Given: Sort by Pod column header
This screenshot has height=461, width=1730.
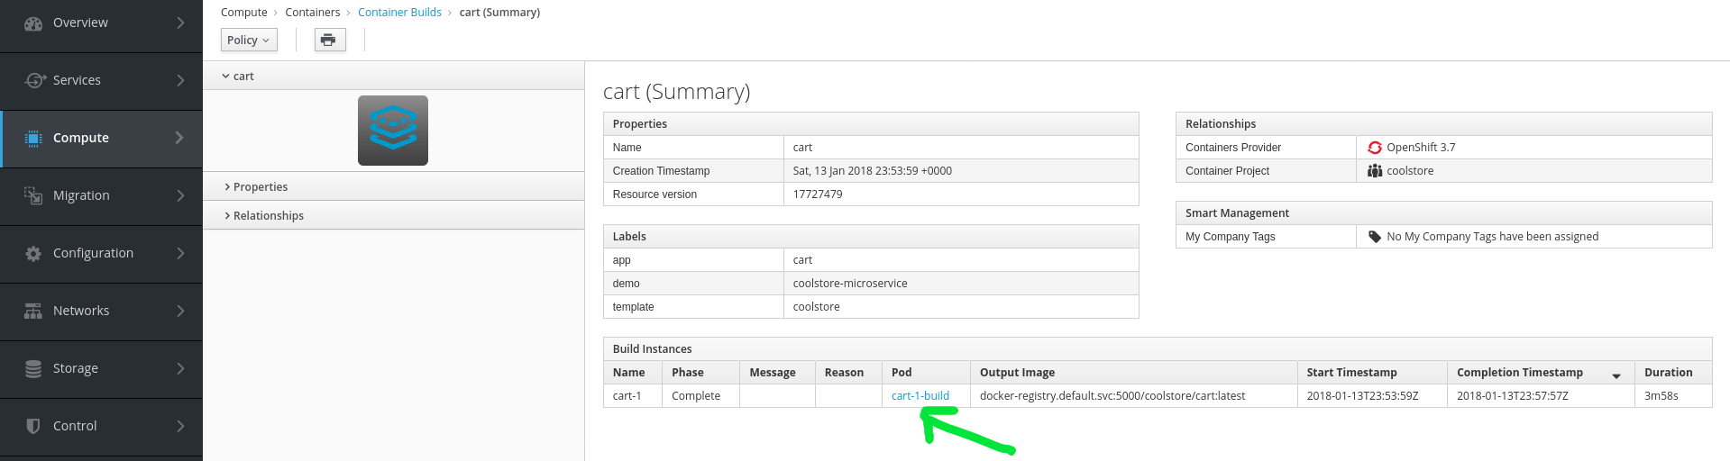Looking at the screenshot, I should coord(926,373).
